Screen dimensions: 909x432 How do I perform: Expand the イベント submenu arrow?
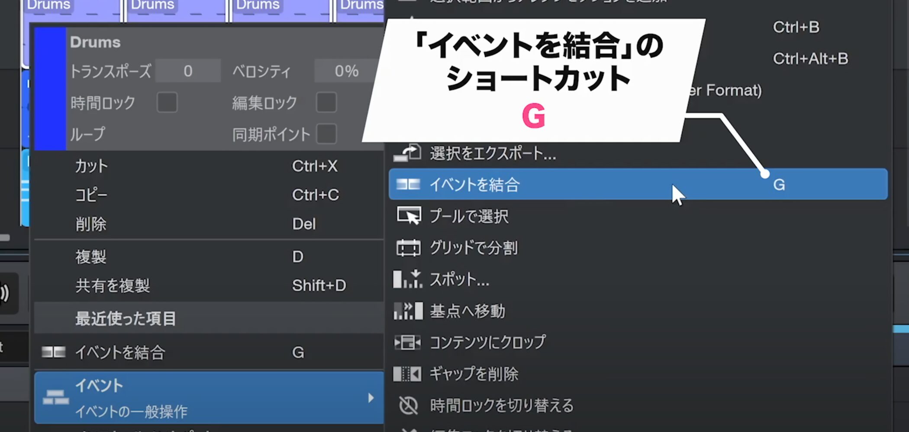(371, 398)
